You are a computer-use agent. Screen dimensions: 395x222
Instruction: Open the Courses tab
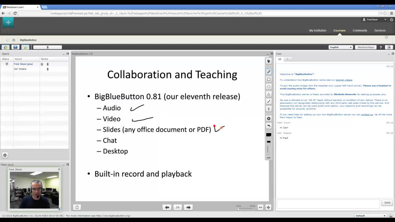(x=339, y=31)
